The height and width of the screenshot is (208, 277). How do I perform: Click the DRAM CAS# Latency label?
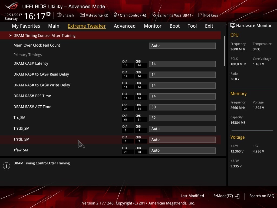[31, 63]
